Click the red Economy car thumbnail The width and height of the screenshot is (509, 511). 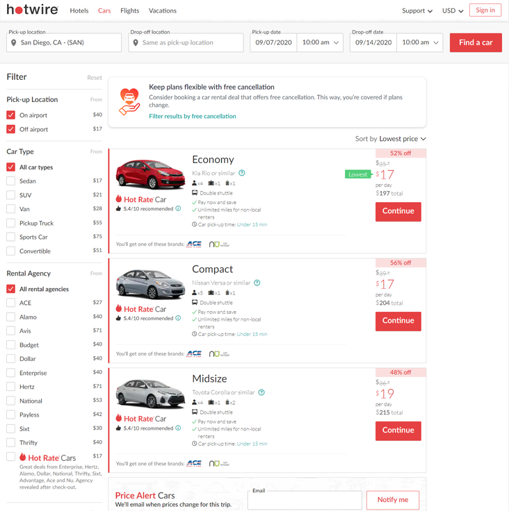[x=150, y=174]
